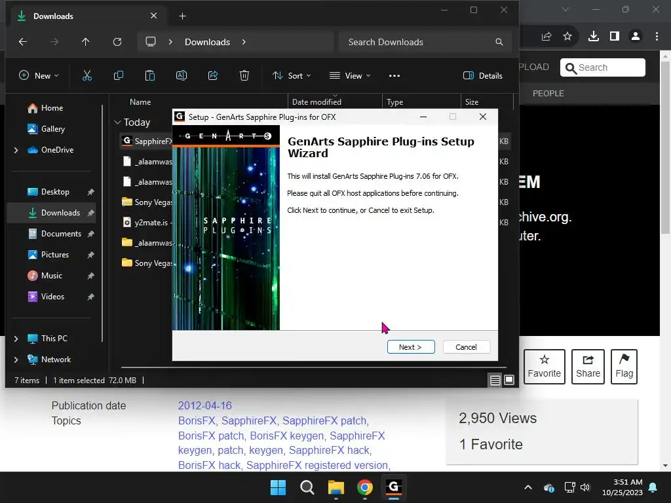671x503 pixels.
Task: Expand the Network tree node
Action: click(x=16, y=360)
